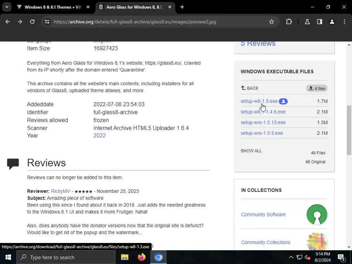This screenshot has width=352, height=264.
Task: Open the network status tray icon
Action: (299, 257)
